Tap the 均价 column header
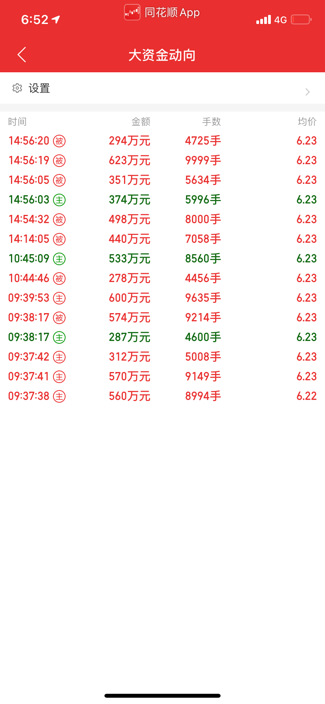 click(307, 122)
